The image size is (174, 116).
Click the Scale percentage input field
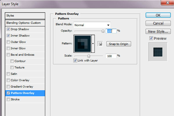click(x=111, y=56)
